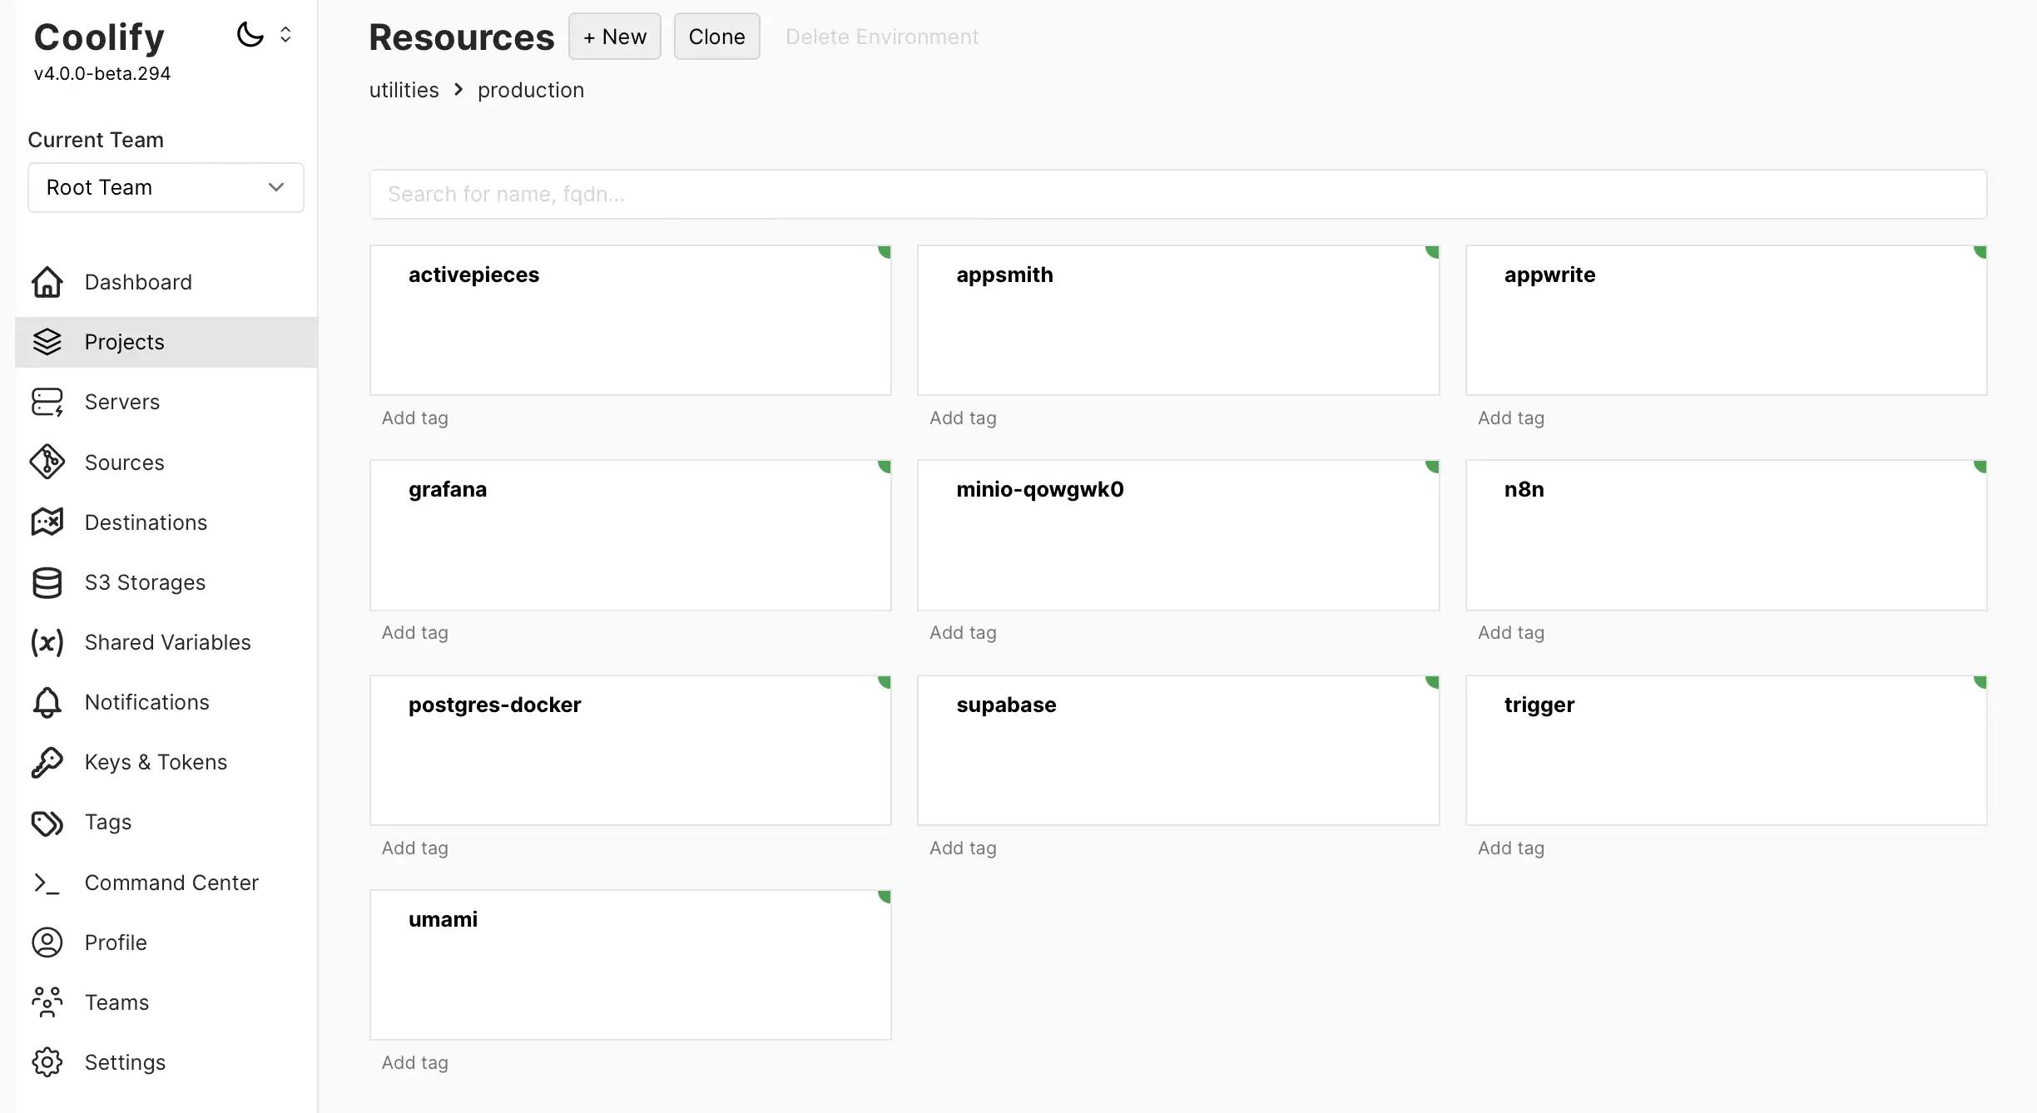Click Add tag under appwrite

coord(1511,418)
